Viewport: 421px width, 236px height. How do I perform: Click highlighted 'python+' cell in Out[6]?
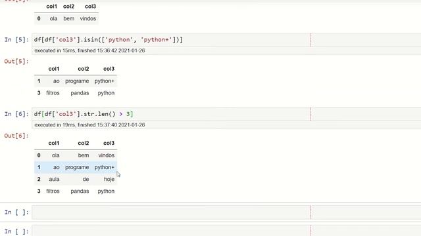tap(105, 167)
